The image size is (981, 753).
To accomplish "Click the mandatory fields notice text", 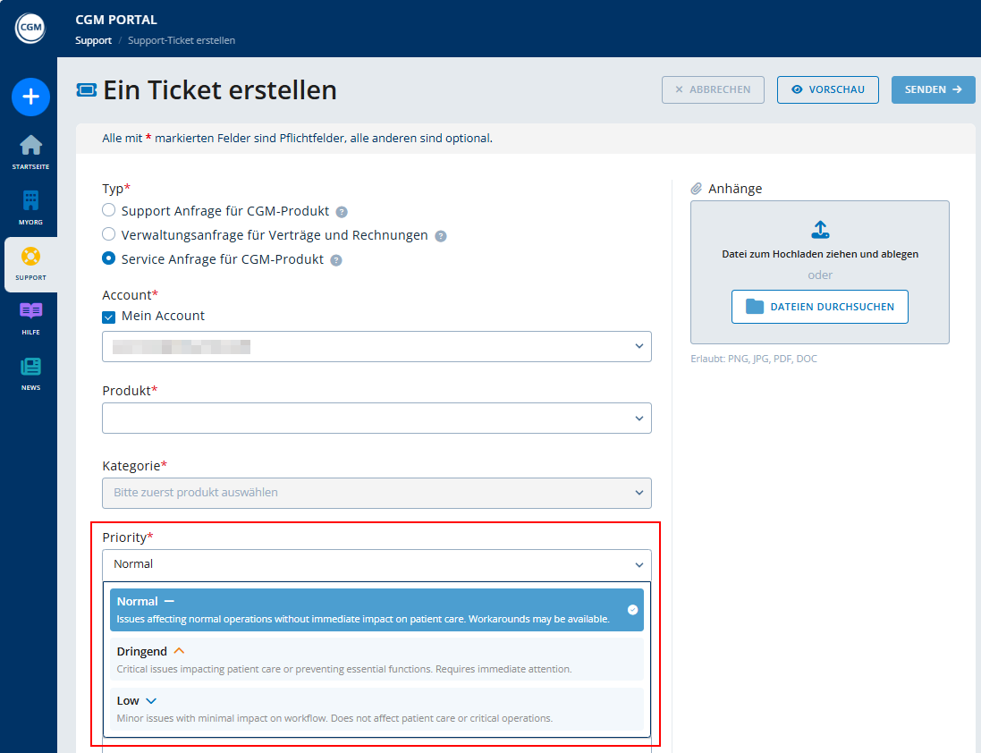I will coord(297,139).
